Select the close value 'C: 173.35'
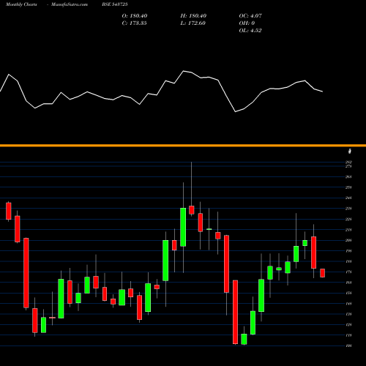Viewport: 366px width, 366px height. tap(134, 23)
